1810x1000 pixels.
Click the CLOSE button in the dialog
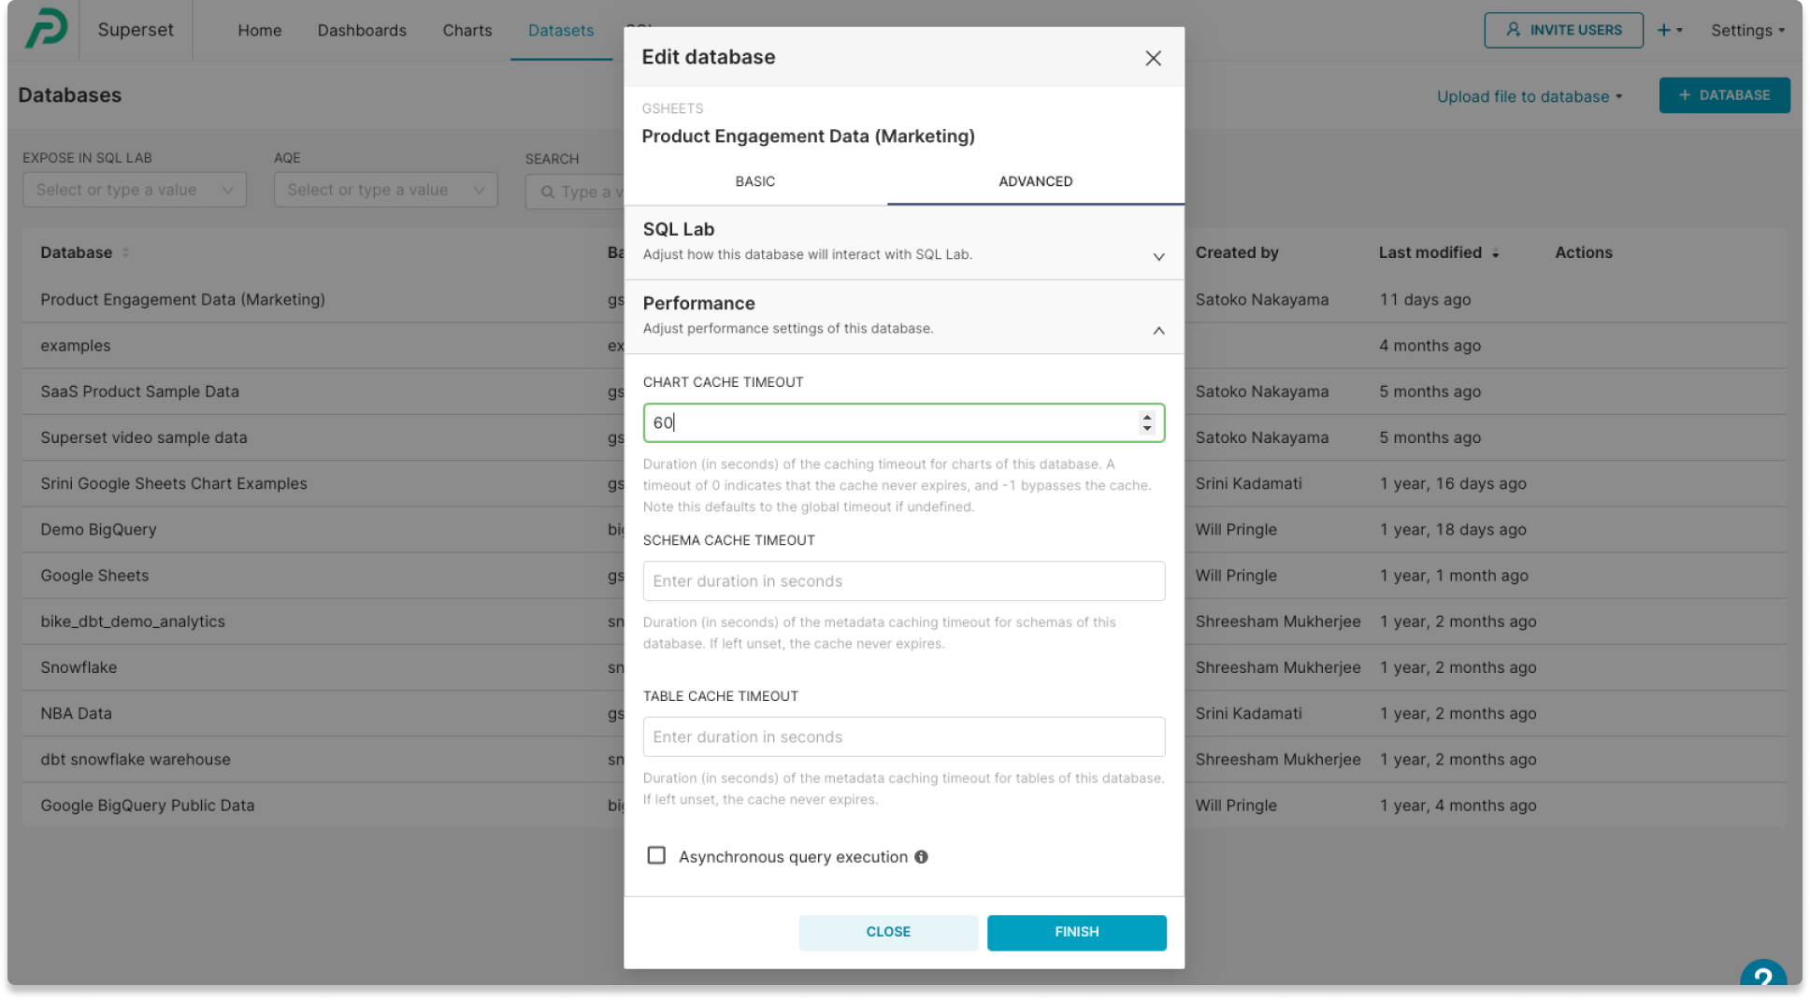tap(887, 932)
